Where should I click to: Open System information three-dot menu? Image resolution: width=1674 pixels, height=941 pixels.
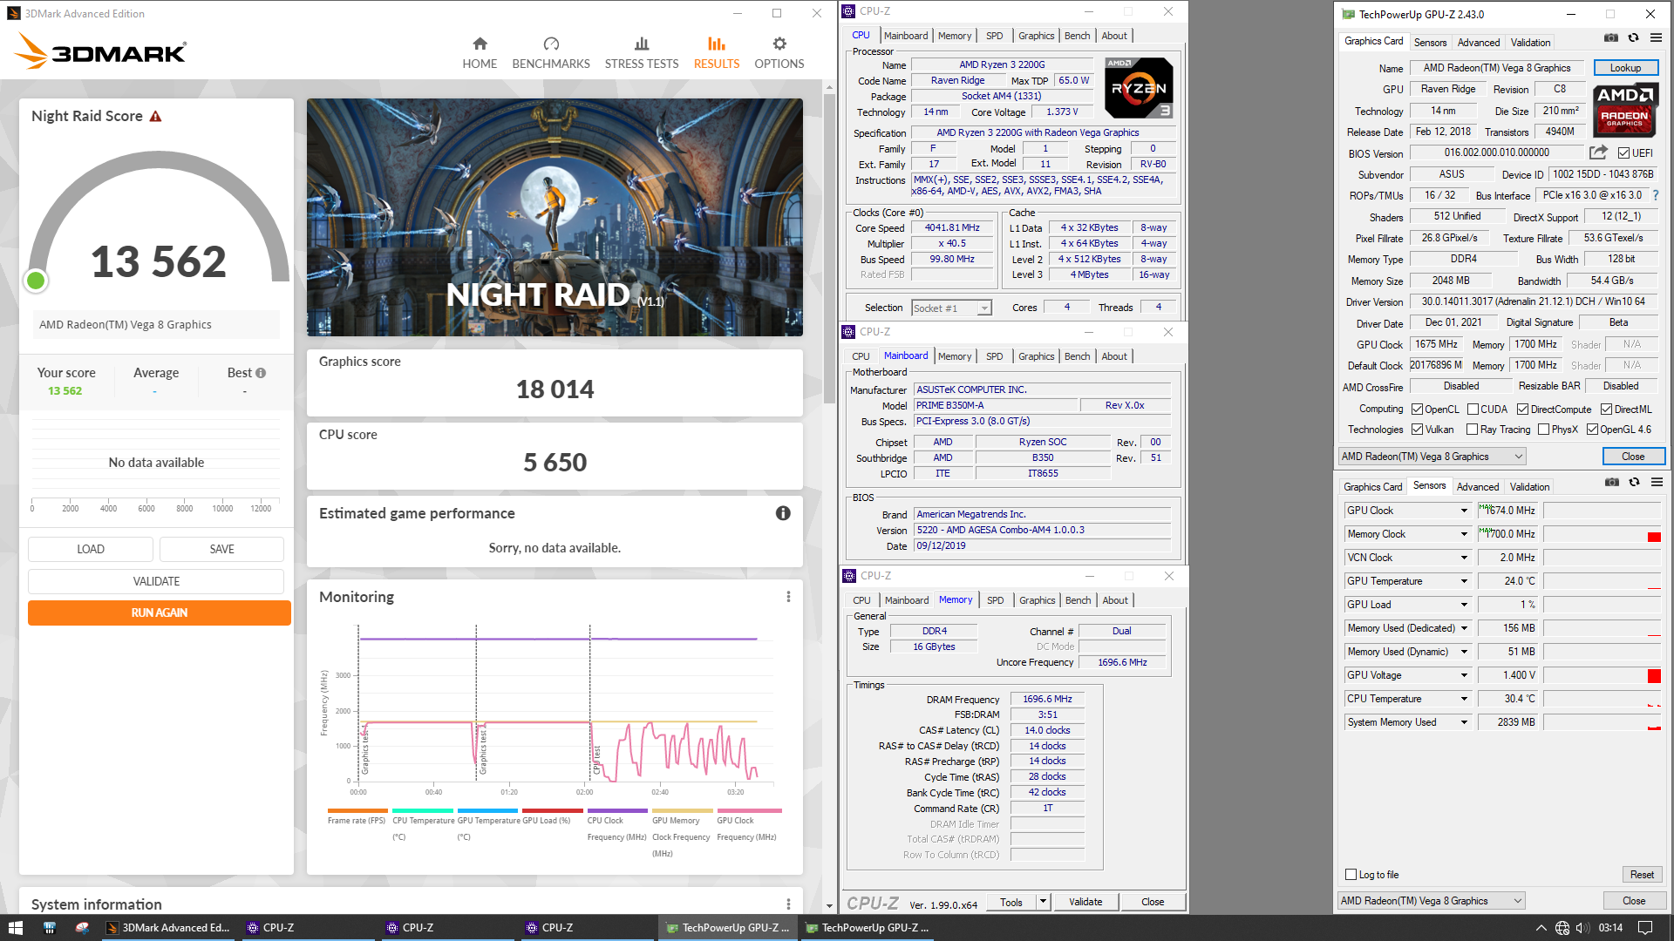pyautogui.click(x=788, y=904)
